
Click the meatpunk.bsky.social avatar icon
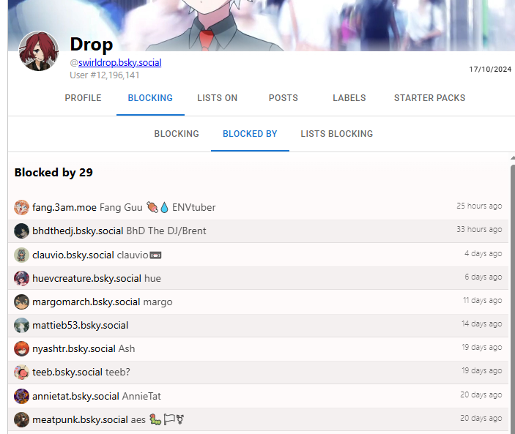point(22,419)
